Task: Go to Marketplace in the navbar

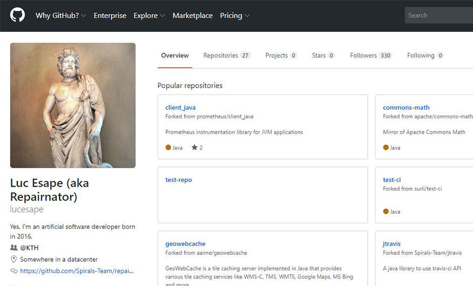Action: point(192,16)
